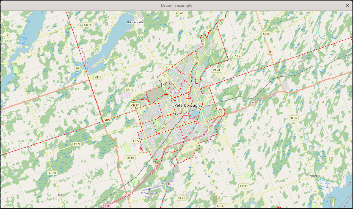Click the CR 3 road shield
The width and height of the screenshot is (353, 209).
107,120
